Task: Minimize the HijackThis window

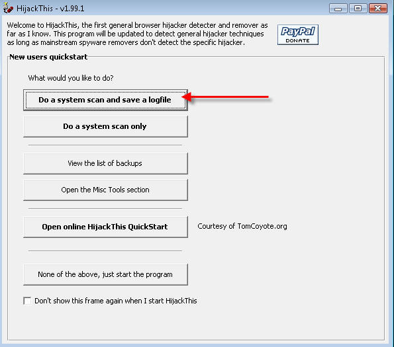Action: (x=338, y=9)
